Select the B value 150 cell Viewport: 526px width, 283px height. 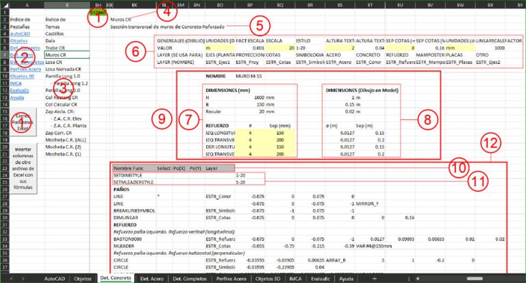click(250, 105)
